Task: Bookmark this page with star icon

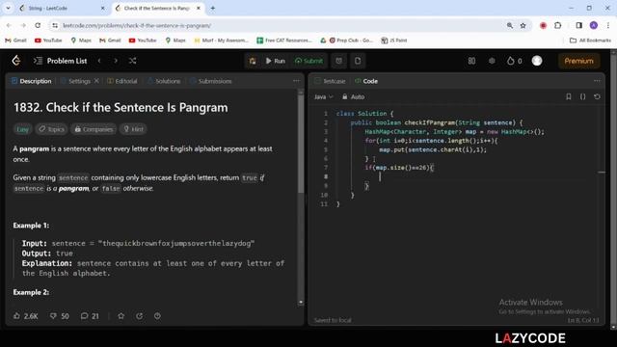Action: tap(523, 25)
